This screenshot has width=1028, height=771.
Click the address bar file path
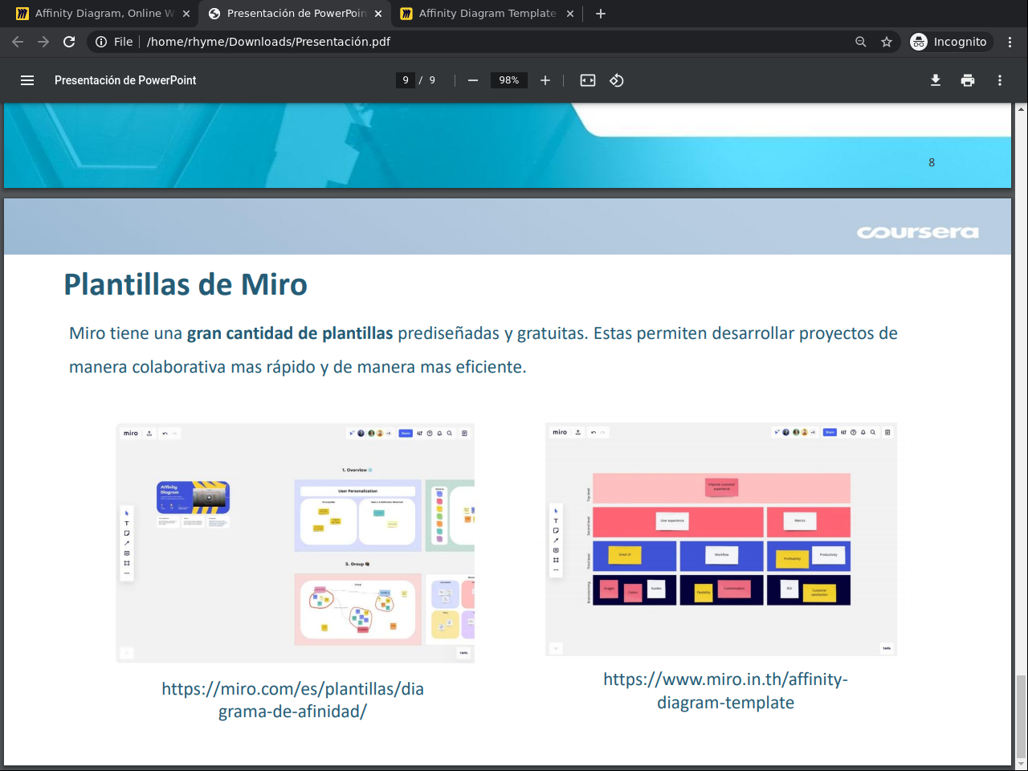[268, 42]
